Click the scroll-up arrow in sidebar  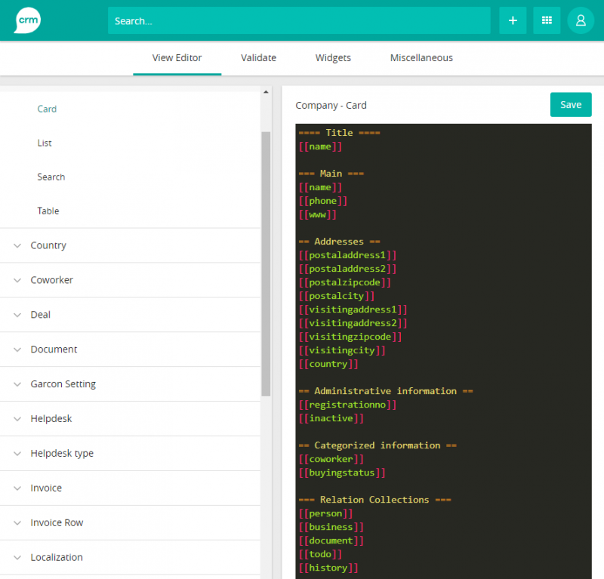266,92
